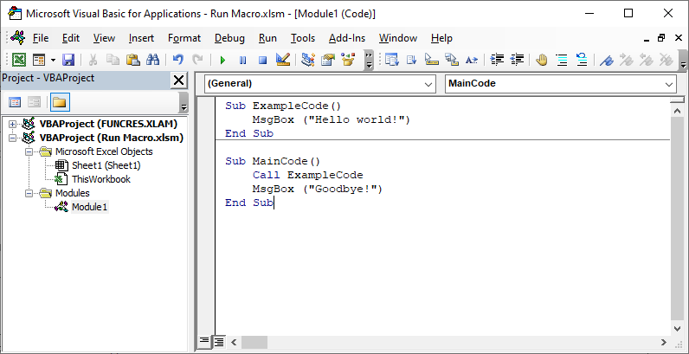Click the Parameter Info toolbar icon
The height and width of the screenshot is (354, 689).
pos(452,60)
